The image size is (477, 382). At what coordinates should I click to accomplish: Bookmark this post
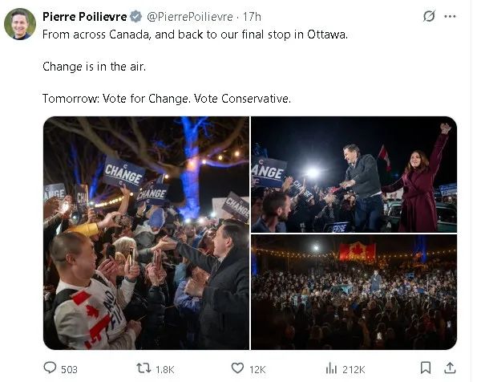(426, 368)
